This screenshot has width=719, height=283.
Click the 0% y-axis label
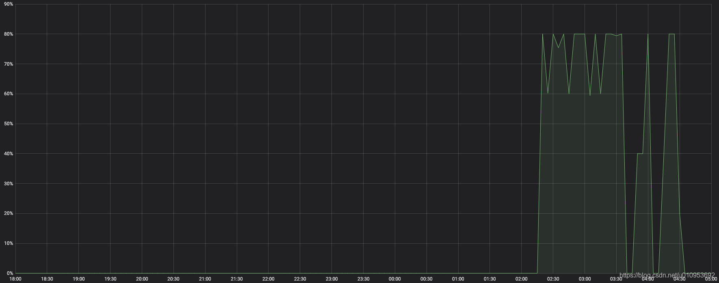coord(9,273)
